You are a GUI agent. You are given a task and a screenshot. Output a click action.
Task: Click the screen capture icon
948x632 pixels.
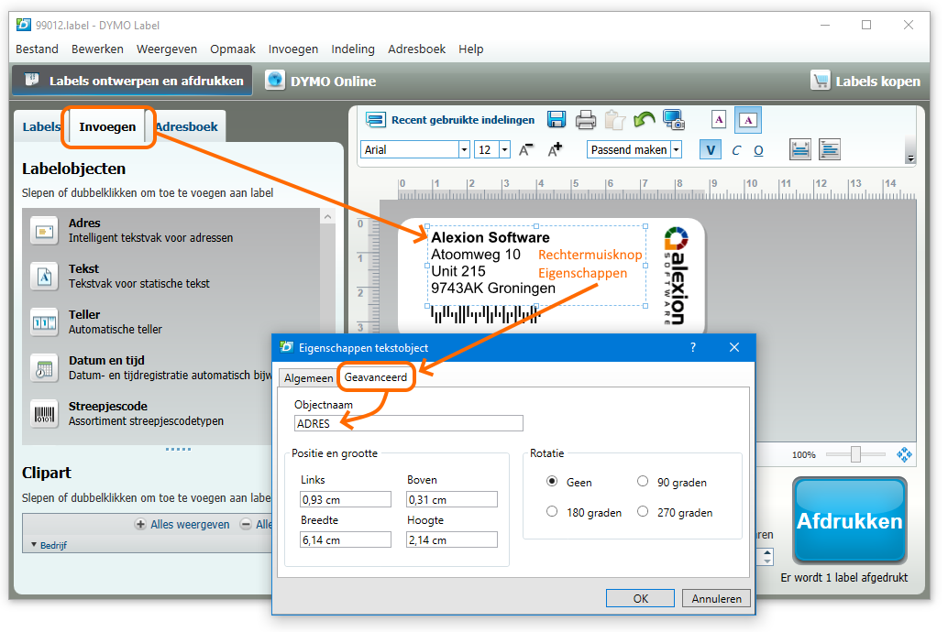(x=674, y=120)
